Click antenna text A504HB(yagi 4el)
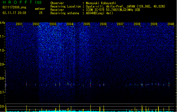This screenshot has width=177, height=112. pos(99,13)
